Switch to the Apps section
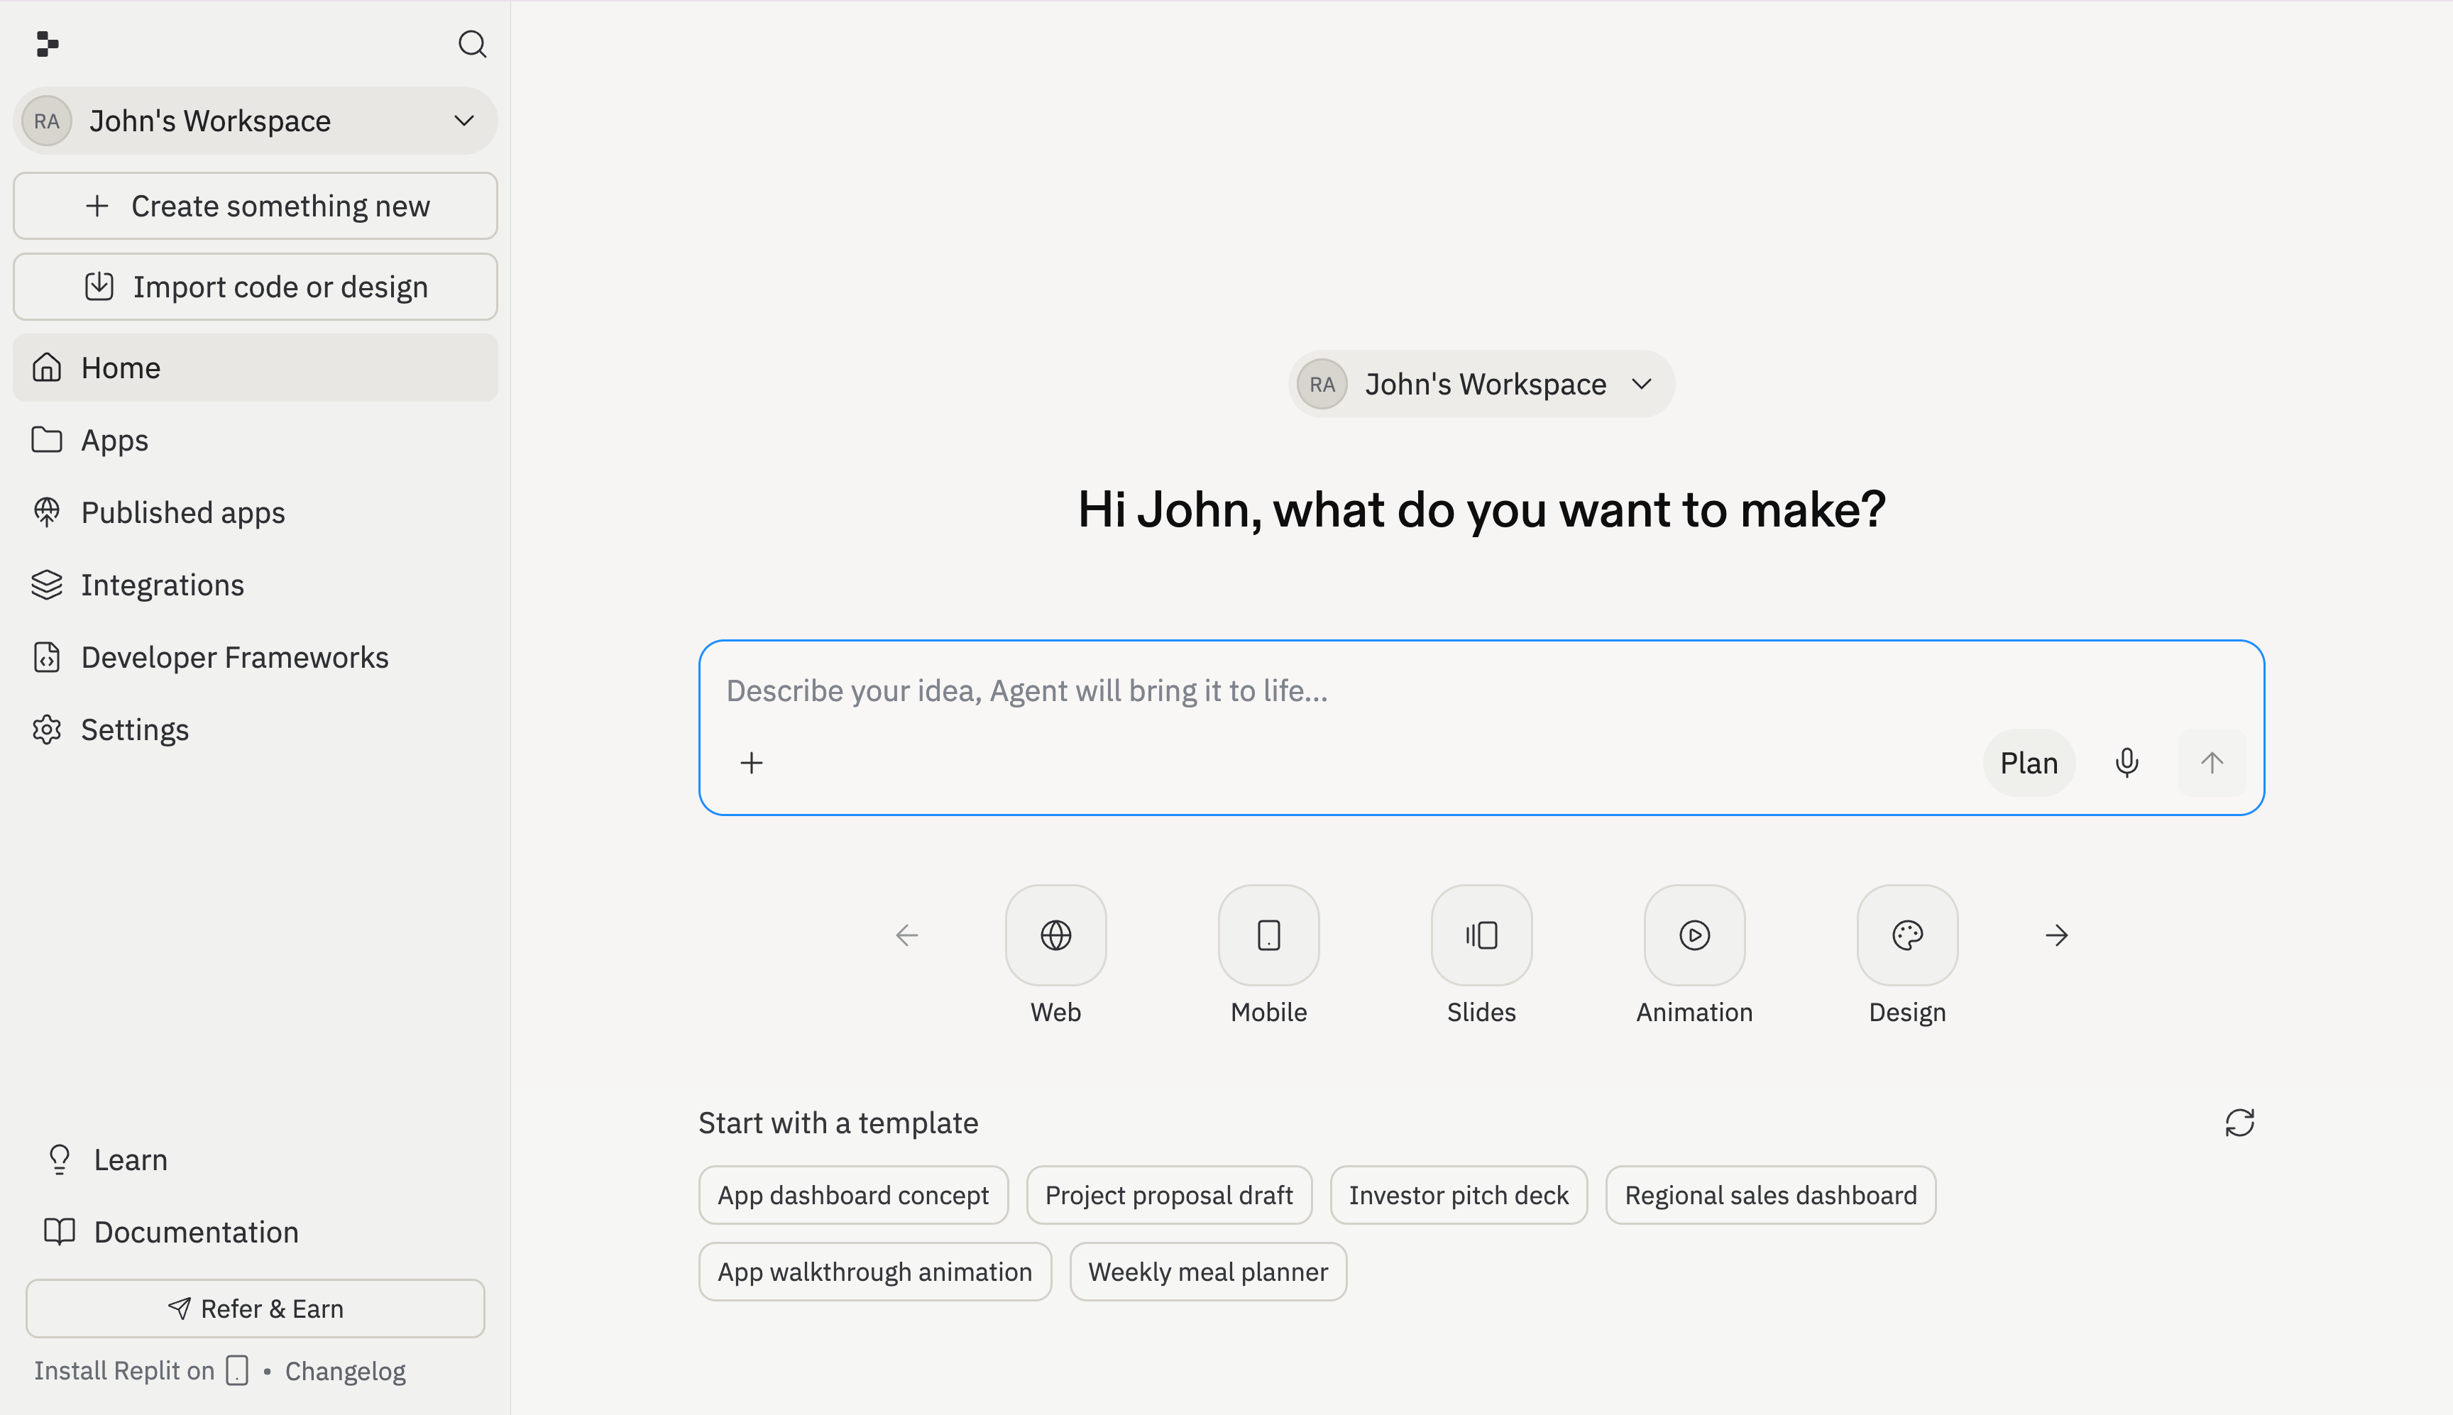 (x=114, y=439)
